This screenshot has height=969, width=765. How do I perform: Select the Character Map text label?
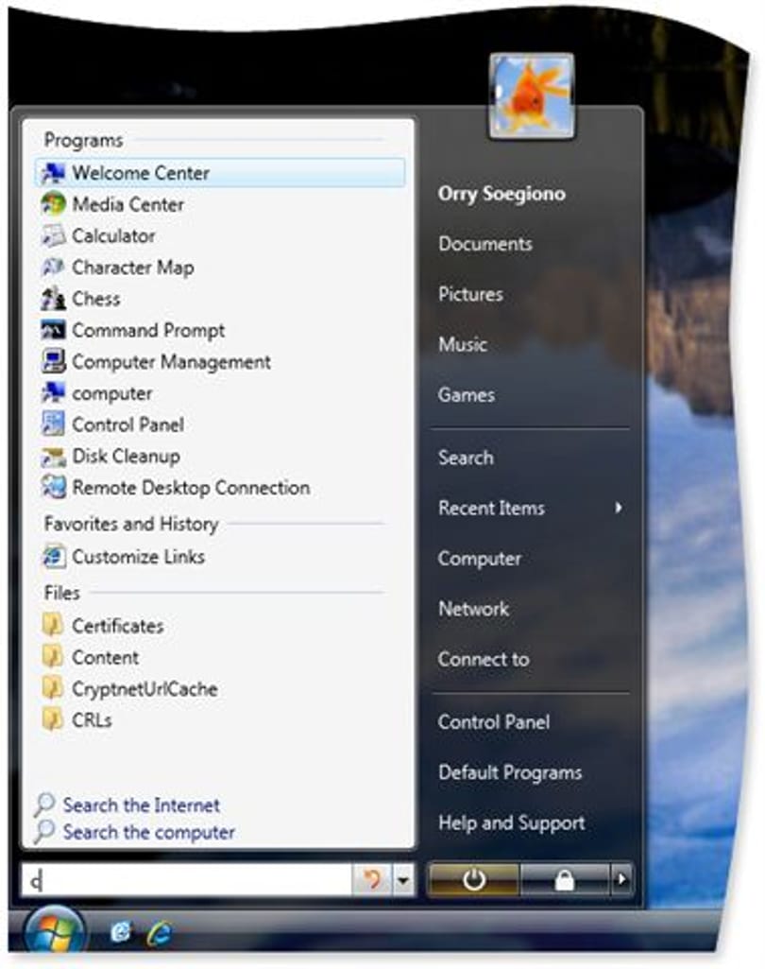[x=133, y=268]
